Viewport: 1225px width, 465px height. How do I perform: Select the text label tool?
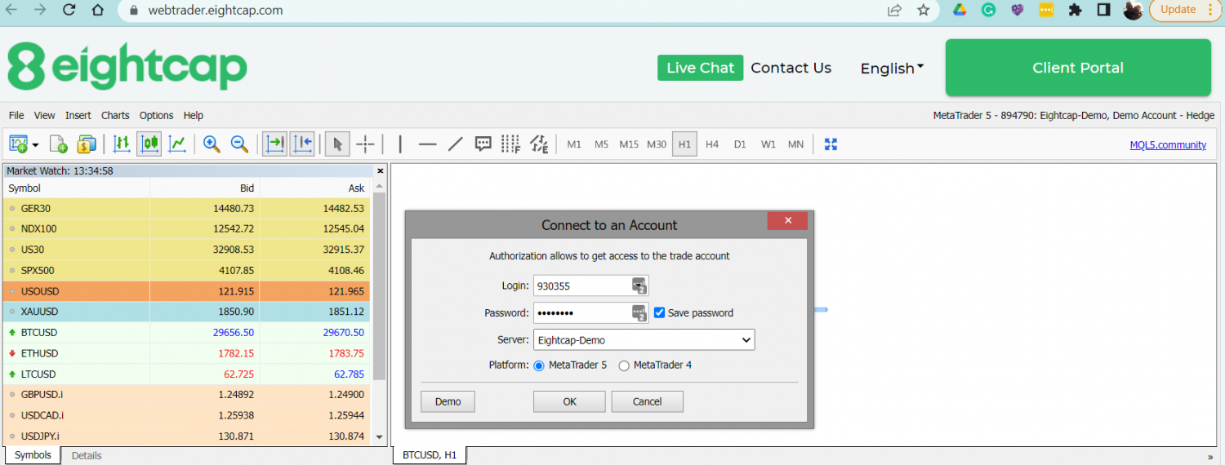(483, 144)
